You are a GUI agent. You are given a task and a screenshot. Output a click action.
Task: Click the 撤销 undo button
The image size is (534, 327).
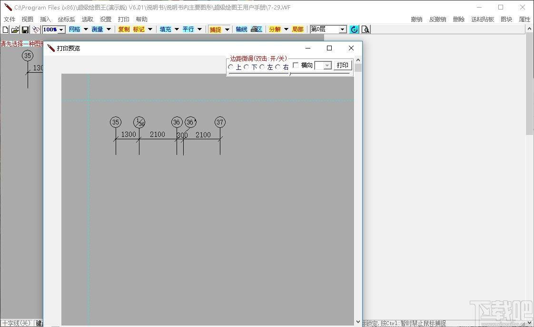click(416, 19)
